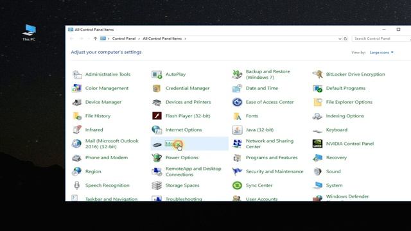411x231 pixels.
Task: Open the Fonts icon
Action: [x=237, y=116]
